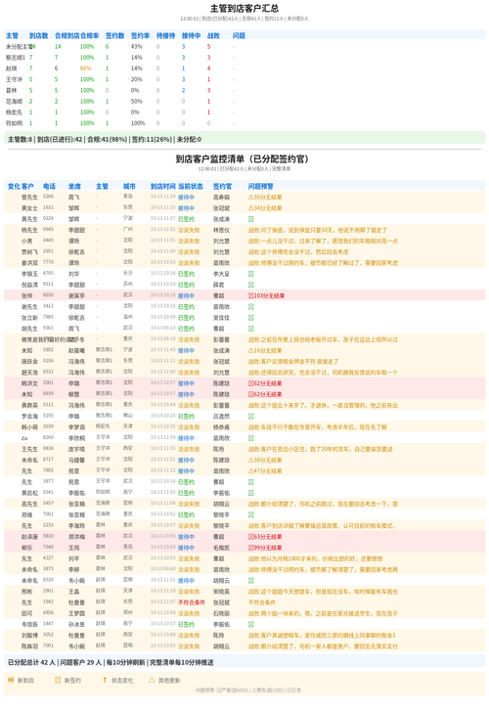Click the 86% compliance rate value
This screenshot has height=712, width=489.
point(86,68)
